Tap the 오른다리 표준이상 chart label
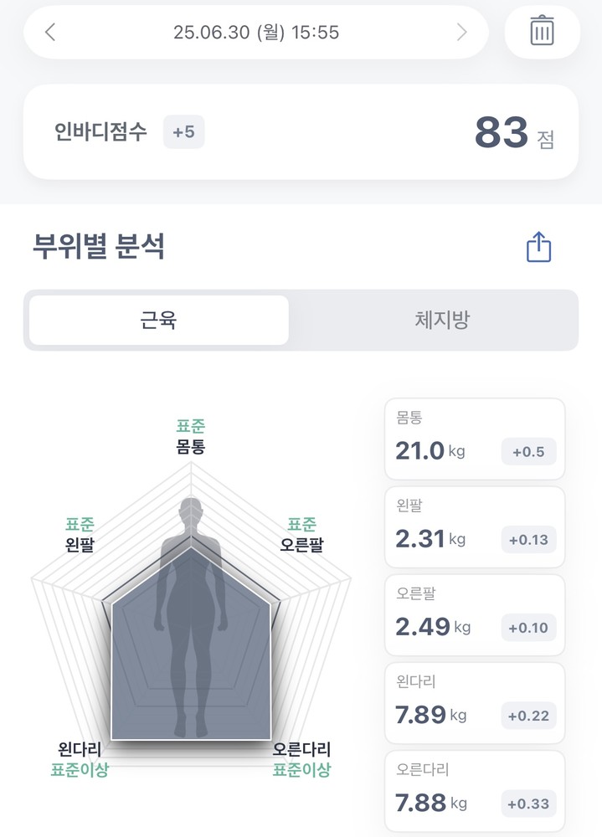 coord(301,759)
